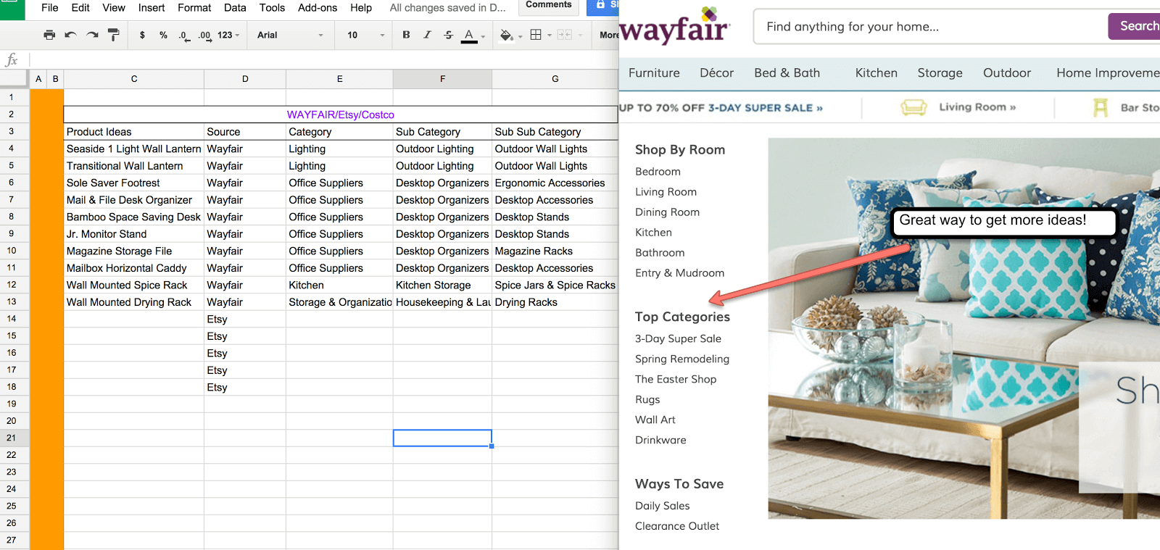Click the Bar Stools chair icon

[1101, 108]
